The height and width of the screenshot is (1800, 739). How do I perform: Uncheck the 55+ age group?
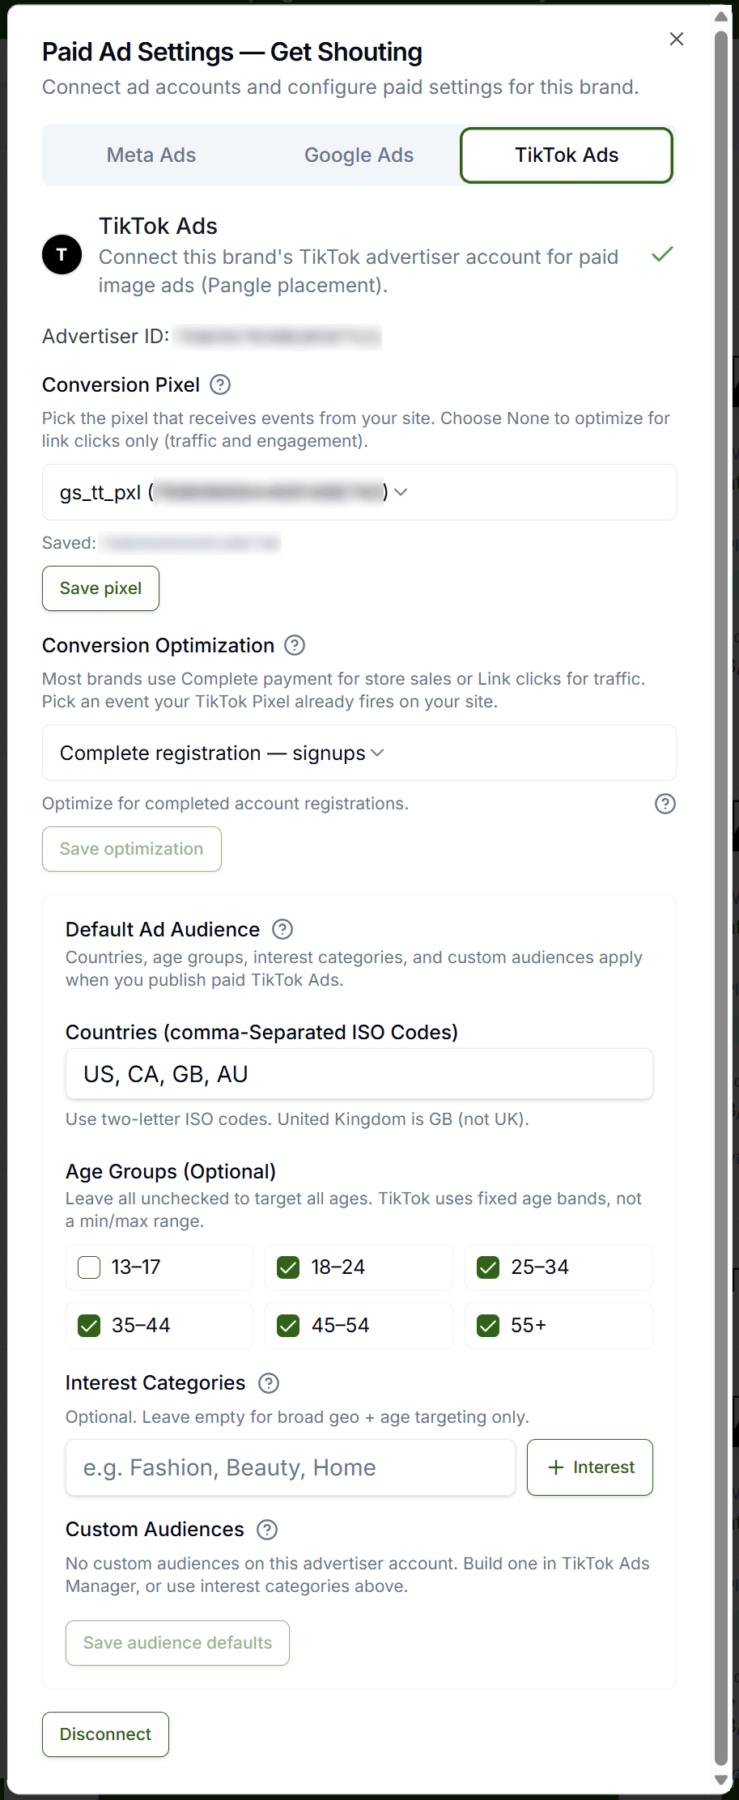point(488,1326)
